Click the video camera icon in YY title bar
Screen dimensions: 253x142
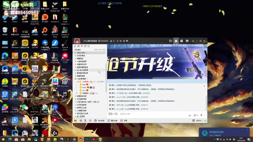(x=170, y=41)
